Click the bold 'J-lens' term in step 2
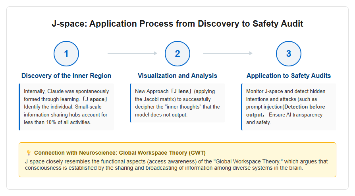 (x=181, y=91)
